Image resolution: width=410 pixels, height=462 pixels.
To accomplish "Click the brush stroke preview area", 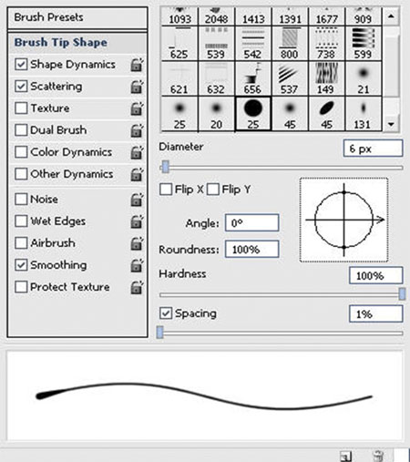I will point(205,395).
